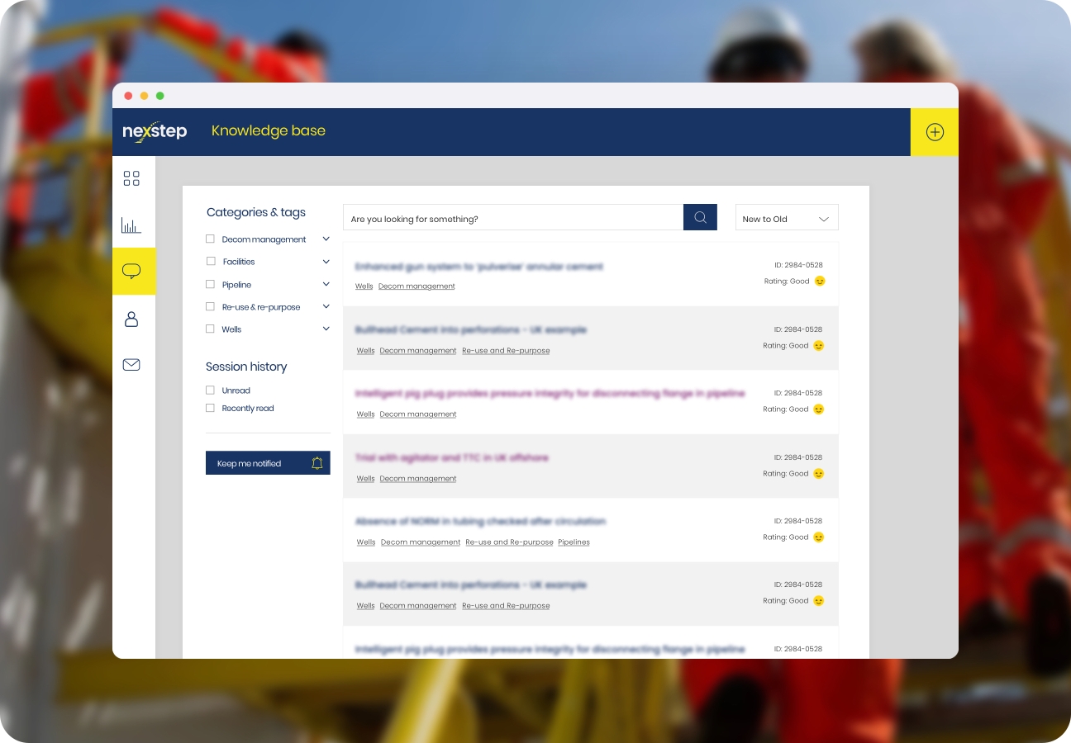This screenshot has height=743, width=1071.
Task: Toggle the Recently read checkbox
Action: coord(210,408)
